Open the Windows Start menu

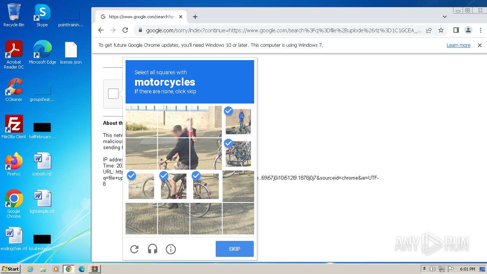[x=10, y=269]
